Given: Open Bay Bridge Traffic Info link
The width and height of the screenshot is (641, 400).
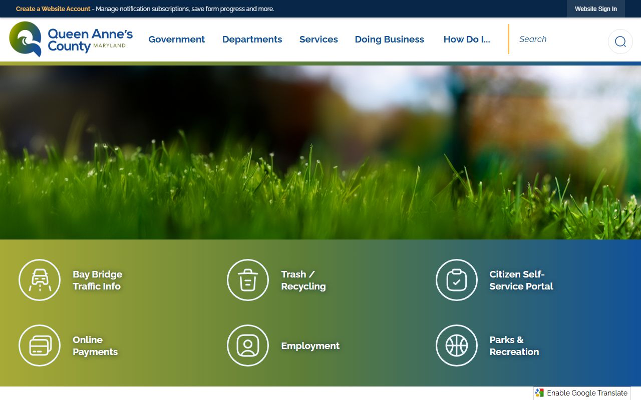Looking at the screenshot, I should pyautogui.click(x=98, y=280).
